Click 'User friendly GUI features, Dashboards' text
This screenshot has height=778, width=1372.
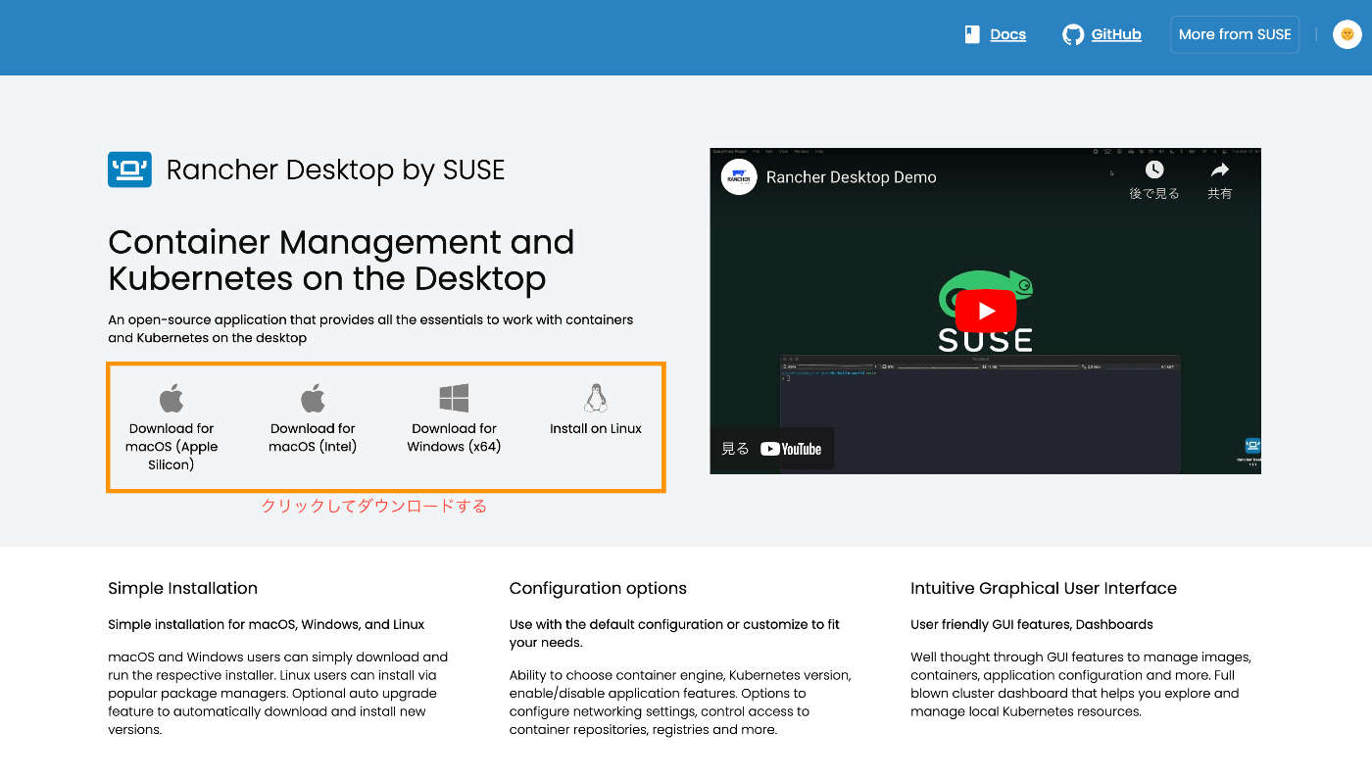1032,624
